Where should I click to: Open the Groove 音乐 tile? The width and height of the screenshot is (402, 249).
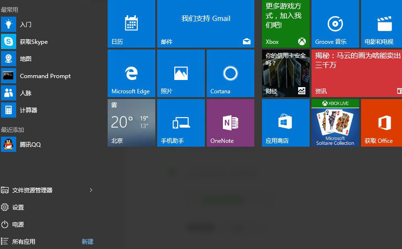pos(335,24)
